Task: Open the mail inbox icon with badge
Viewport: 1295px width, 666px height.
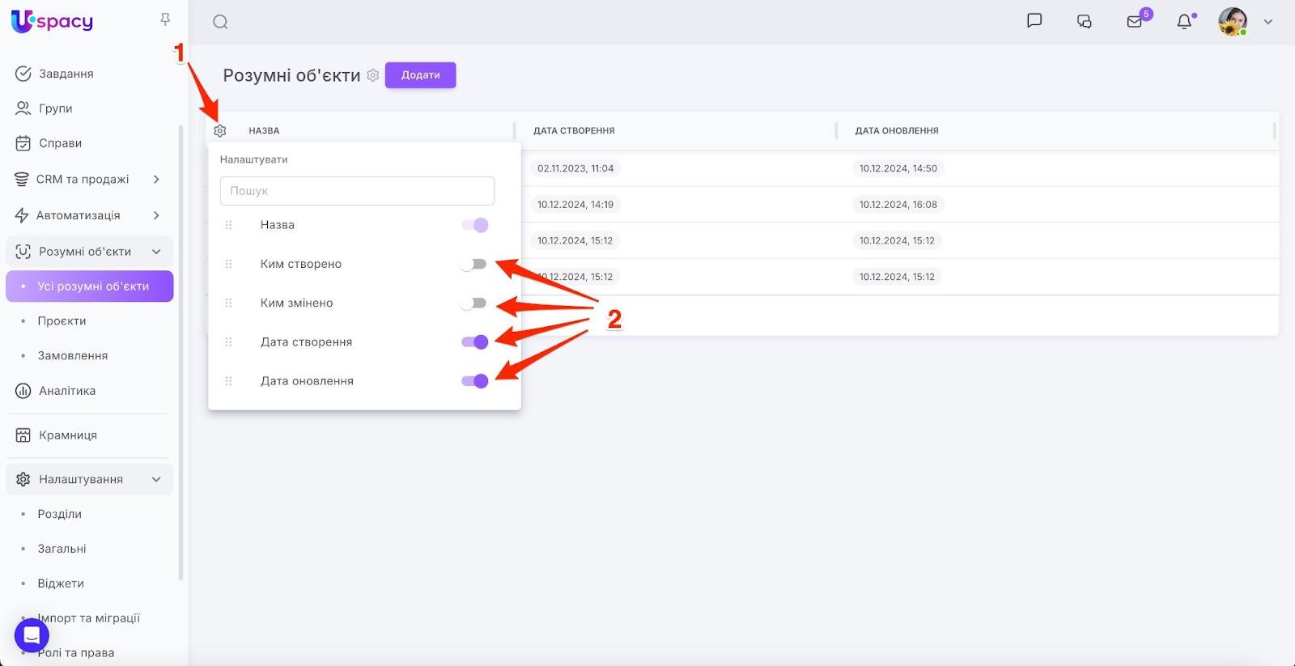Action: pyautogui.click(x=1135, y=22)
